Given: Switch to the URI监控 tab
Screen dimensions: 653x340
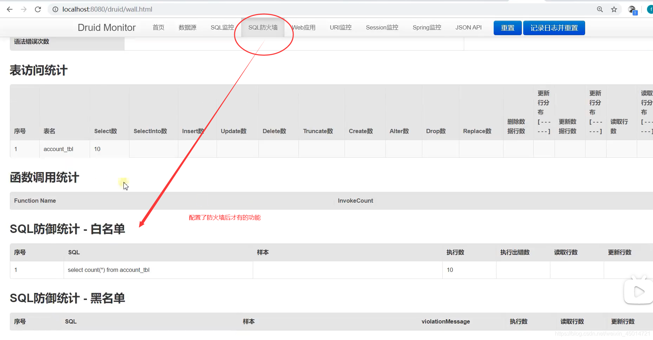Looking at the screenshot, I should click(x=341, y=27).
